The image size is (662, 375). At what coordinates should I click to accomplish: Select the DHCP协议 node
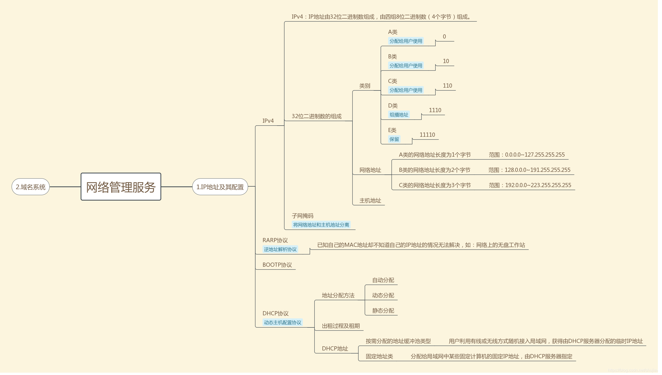(x=275, y=313)
